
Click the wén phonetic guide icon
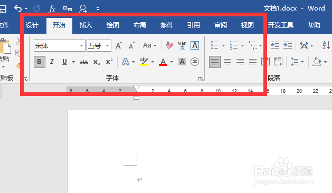[182, 45]
